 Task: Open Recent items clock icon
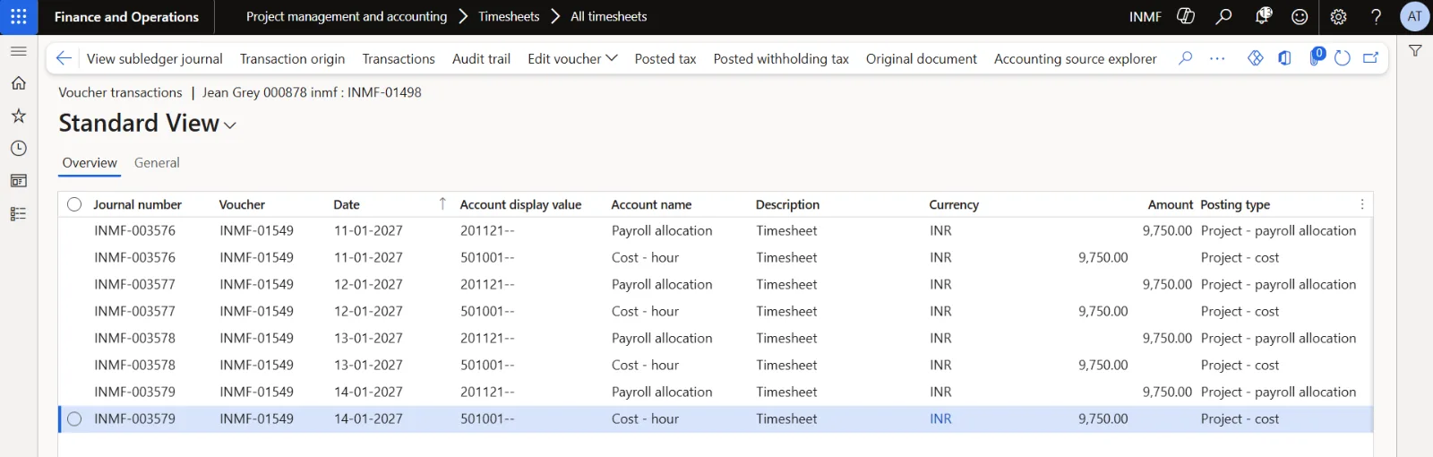[18, 149]
